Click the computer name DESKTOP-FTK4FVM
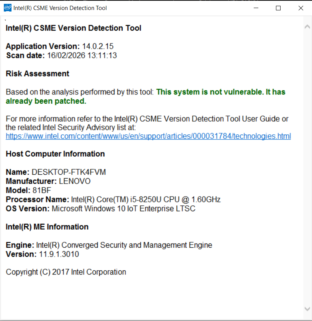312x321 pixels. [69, 172]
